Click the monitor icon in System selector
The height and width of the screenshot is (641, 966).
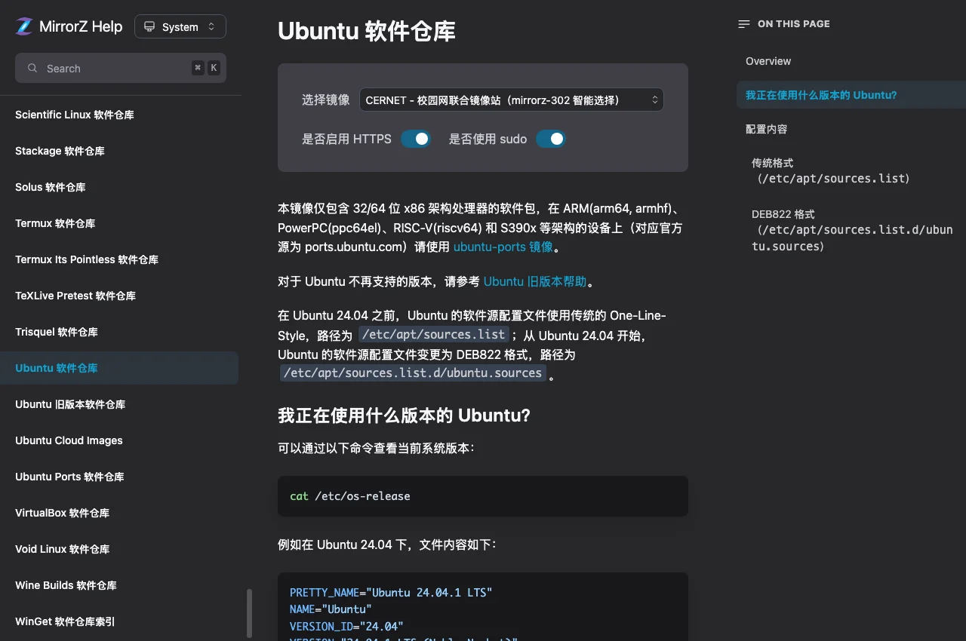tap(149, 27)
